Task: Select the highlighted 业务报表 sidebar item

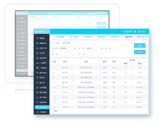Action: [42, 107]
